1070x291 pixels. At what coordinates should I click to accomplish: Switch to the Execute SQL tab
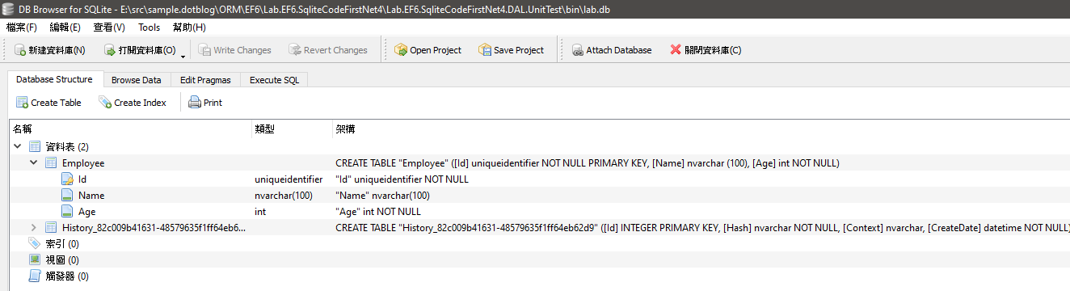click(274, 80)
